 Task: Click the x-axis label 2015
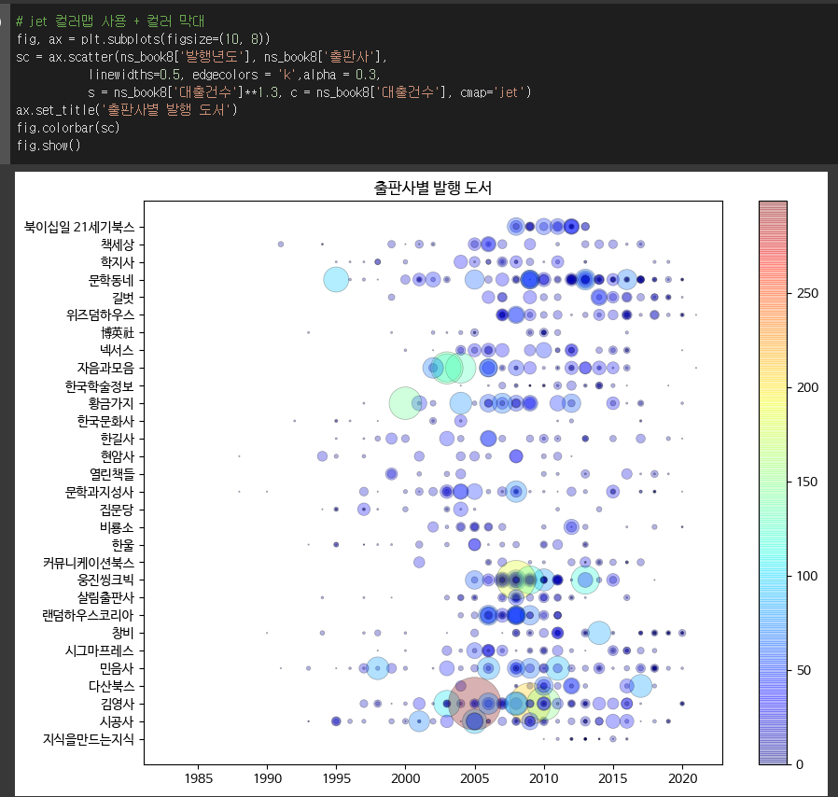click(612, 778)
